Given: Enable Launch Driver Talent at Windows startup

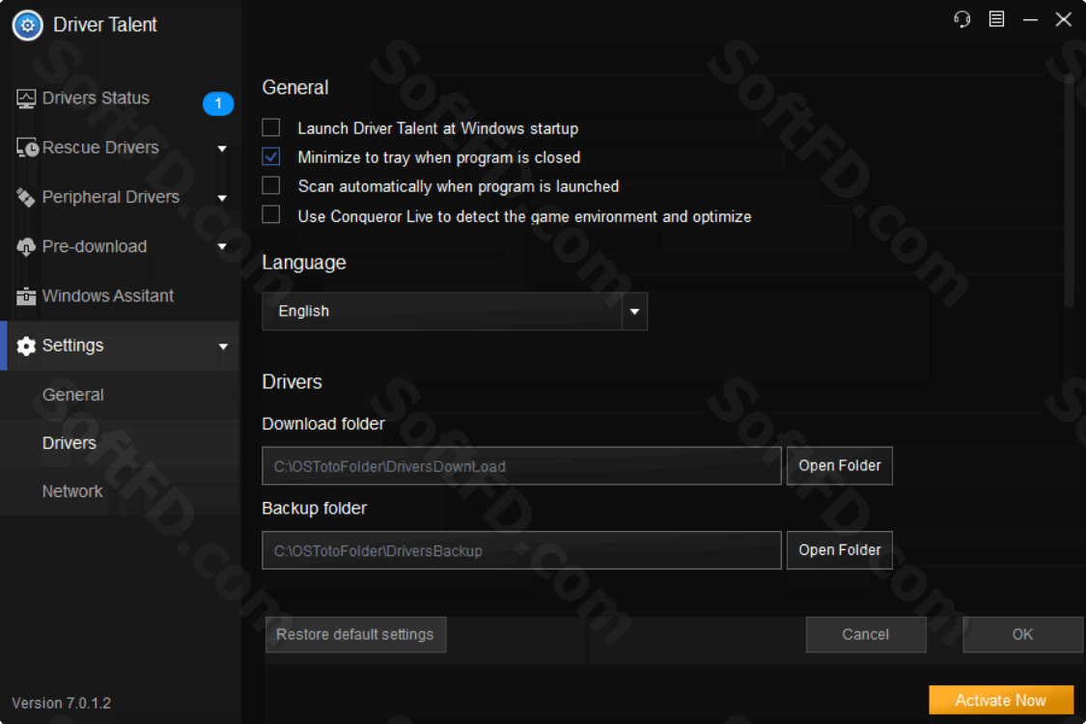Looking at the screenshot, I should click(x=271, y=127).
